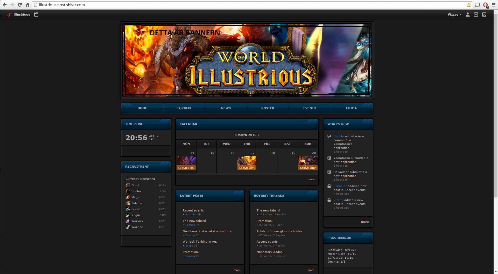Open the clipboard icon beside Illustrious
The image size is (498, 274).
pyautogui.click(x=36, y=15)
